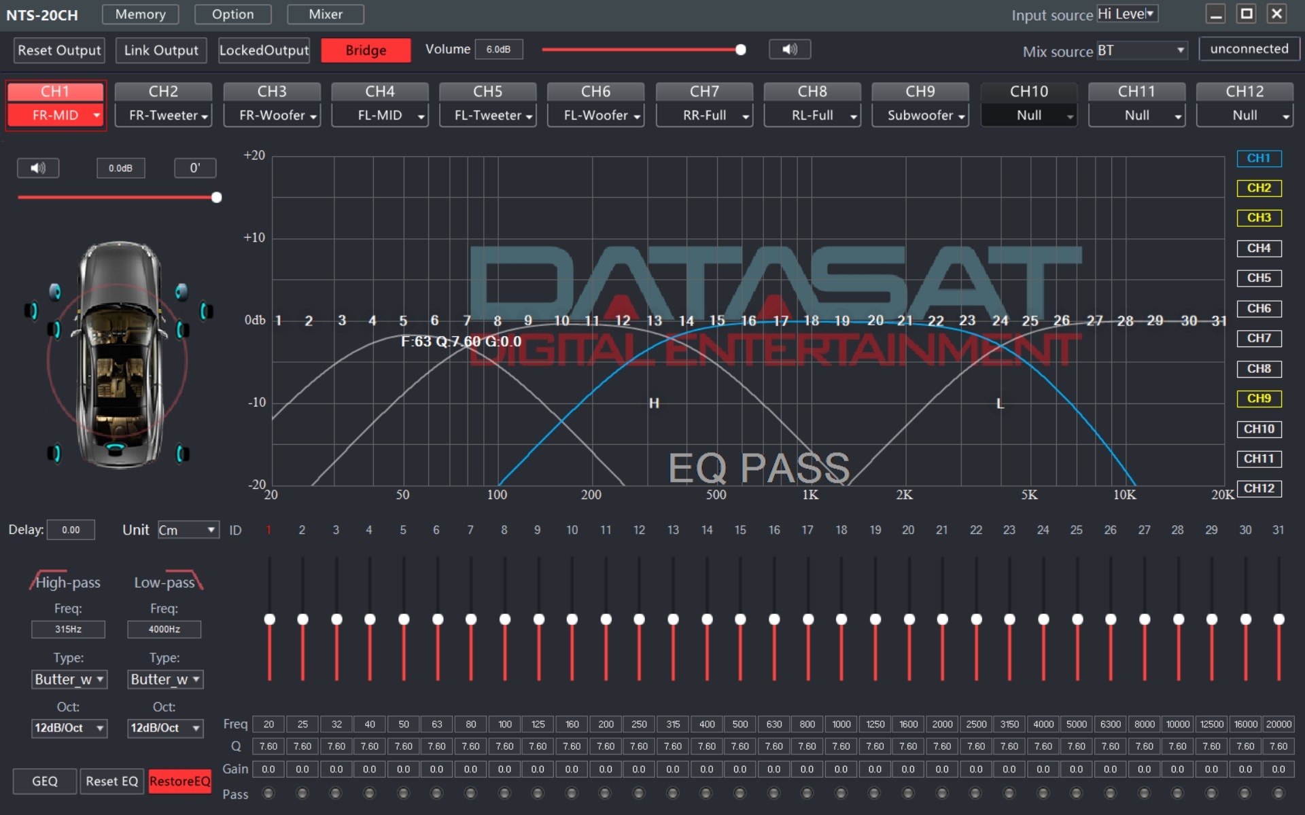The image size is (1305, 815).
Task: Select High-pass filter slope icon
Action: (48, 579)
